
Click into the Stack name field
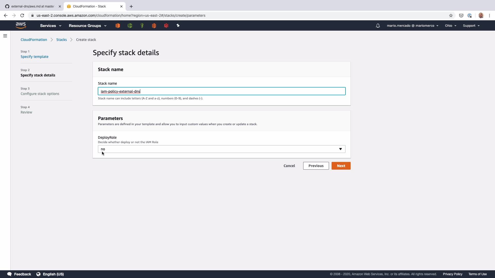click(221, 91)
